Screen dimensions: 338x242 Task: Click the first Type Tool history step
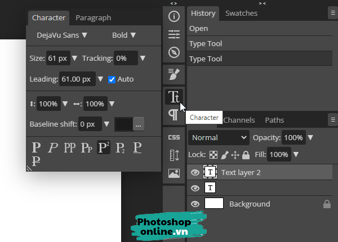(x=206, y=43)
